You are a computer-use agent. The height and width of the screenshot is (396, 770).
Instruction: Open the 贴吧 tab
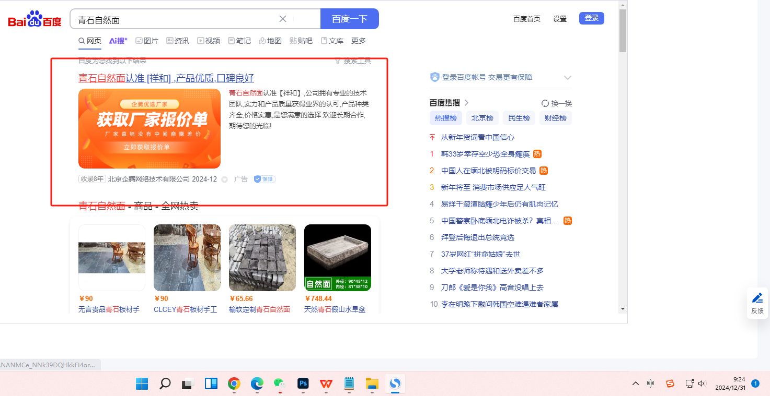pos(301,41)
